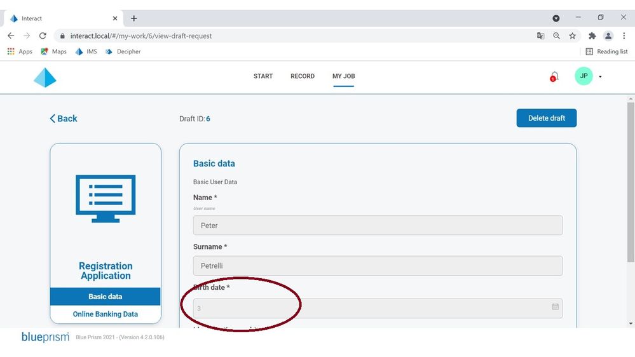Select the Interact browser tab
635x357 pixels.
click(x=64, y=18)
